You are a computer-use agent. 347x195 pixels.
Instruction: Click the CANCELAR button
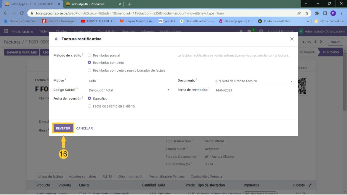click(x=84, y=128)
